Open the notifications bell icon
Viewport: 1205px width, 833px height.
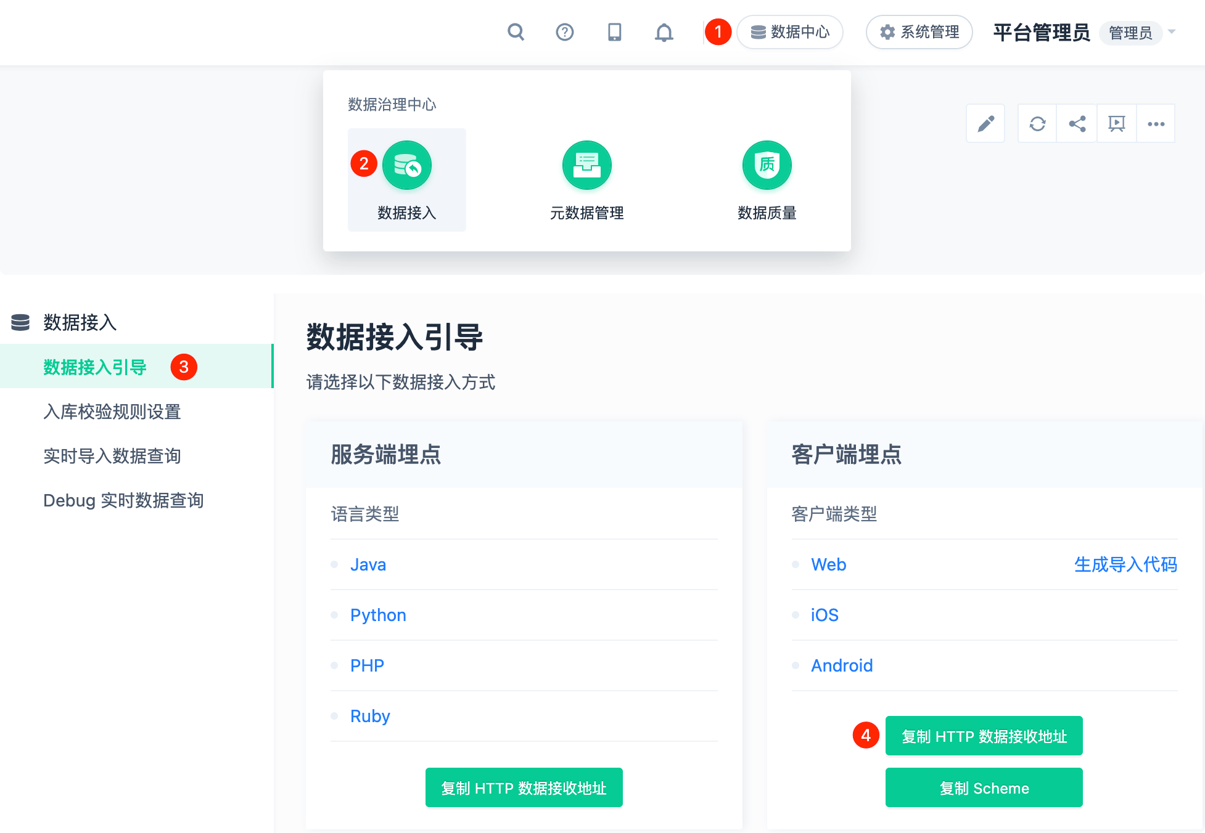click(x=664, y=32)
